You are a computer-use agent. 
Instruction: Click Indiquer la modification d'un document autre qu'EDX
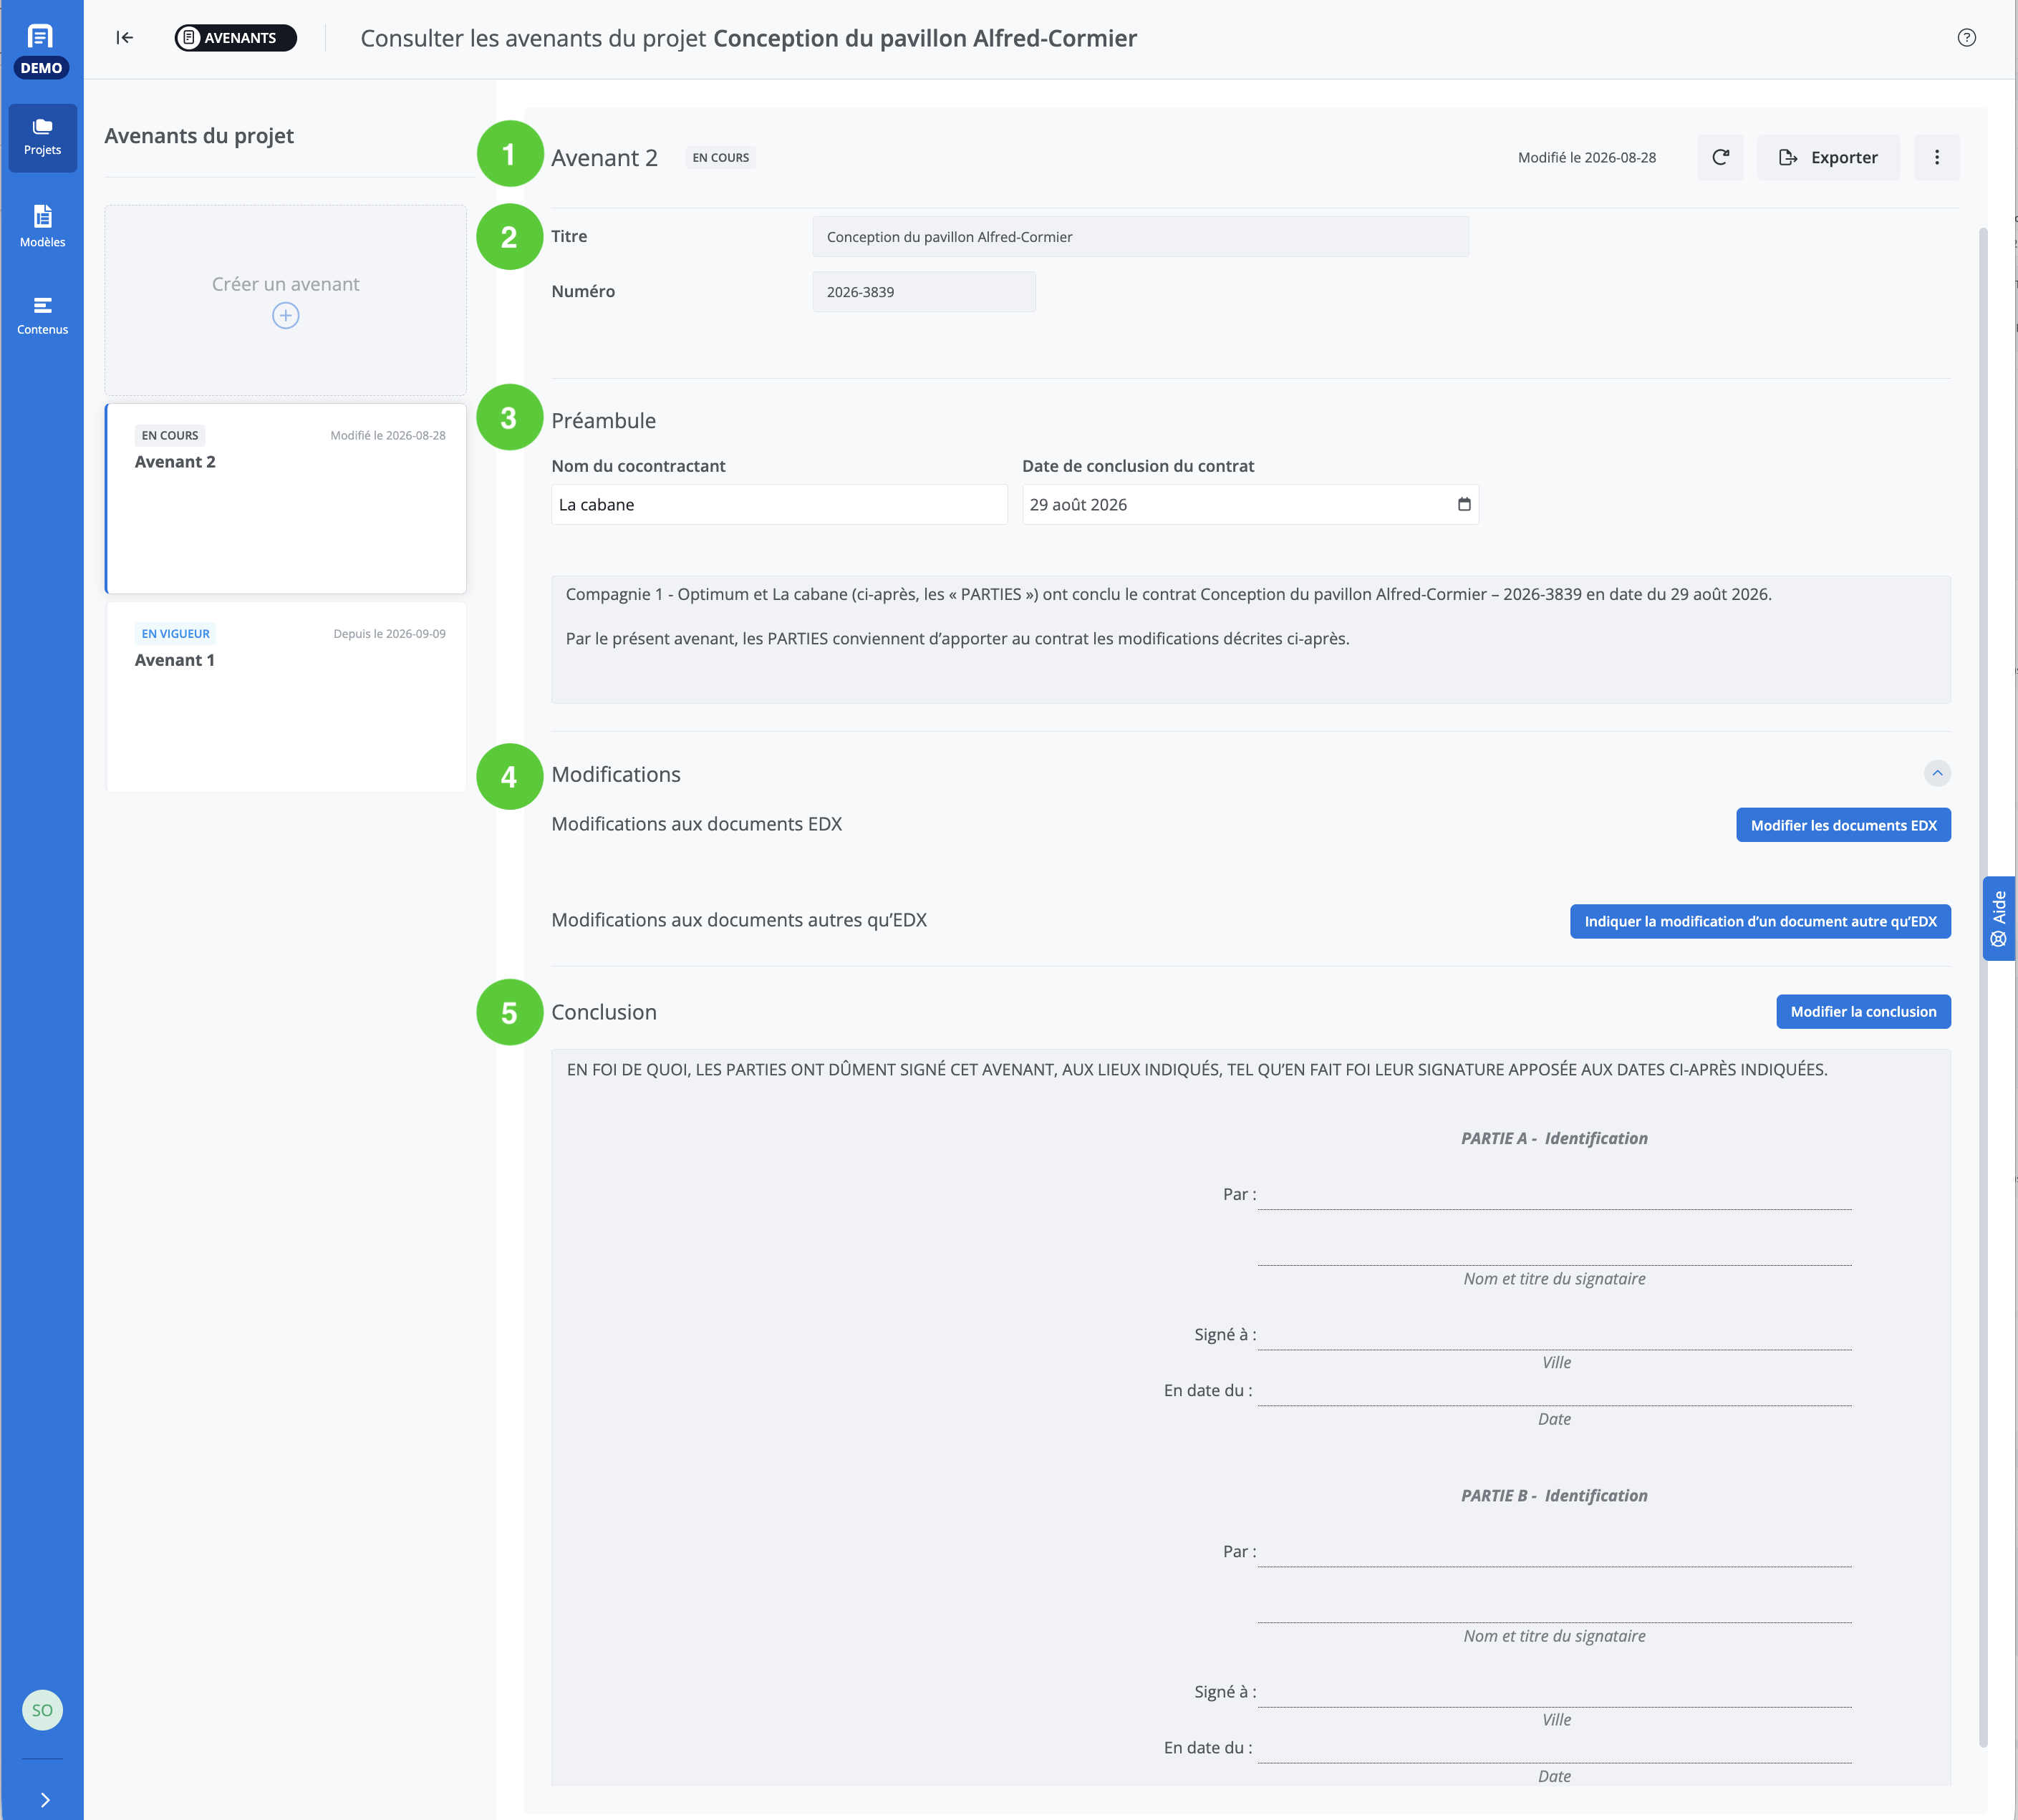pos(1760,921)
